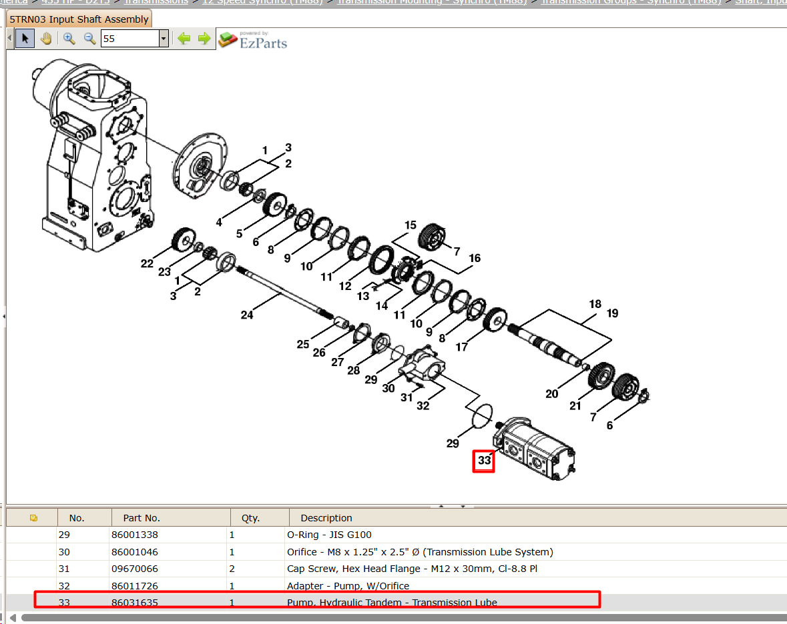This screenshot has width=787, height=624.
Task: Click the zoom percentage field showing 55
Action: click(130, 39)
